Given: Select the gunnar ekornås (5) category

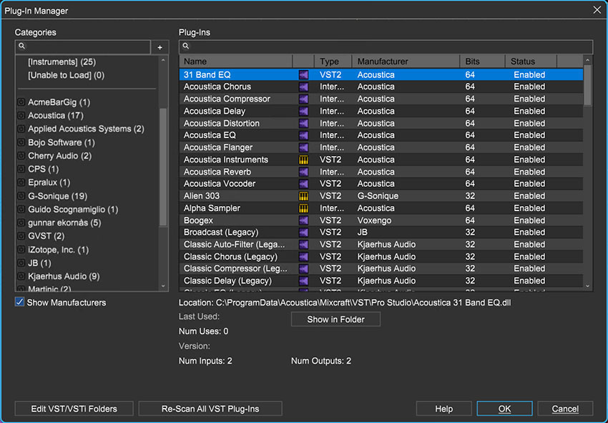Looking at the screenshot, I should tap(64, 223).
